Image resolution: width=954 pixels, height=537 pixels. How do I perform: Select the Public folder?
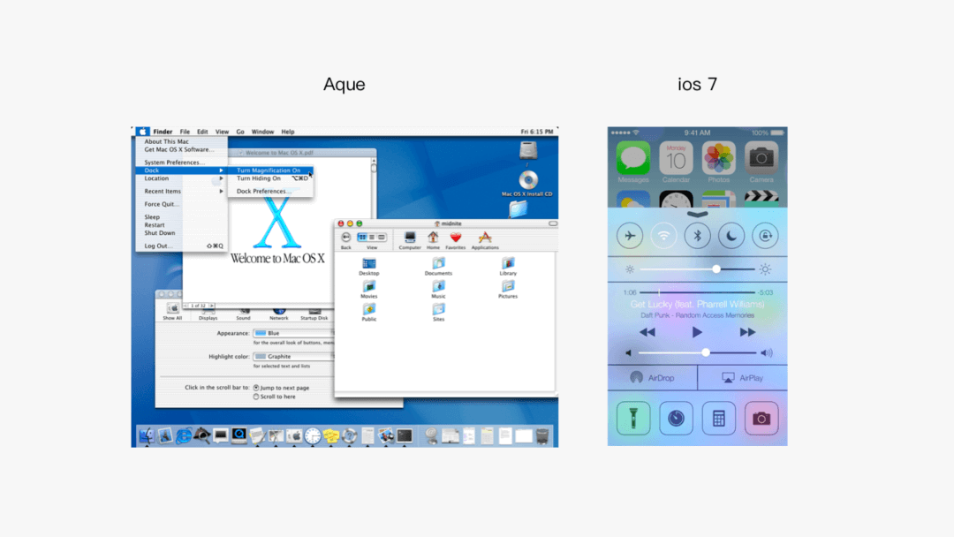click(x=368, y=313)
